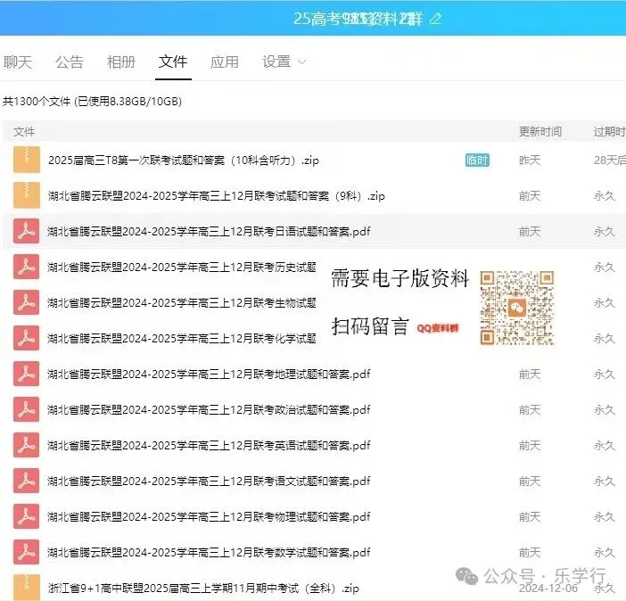Click 28天后 expiry of T8 file

pos(610,161)
